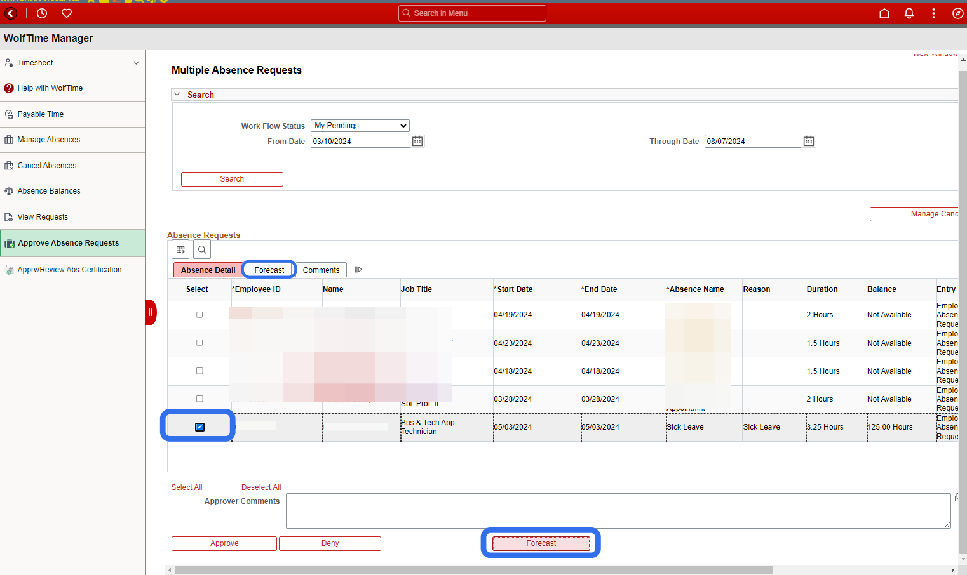Click the back arrow icon in header
Image resolution: width=967 pixels, height=575 pixels.
[11, 13]
